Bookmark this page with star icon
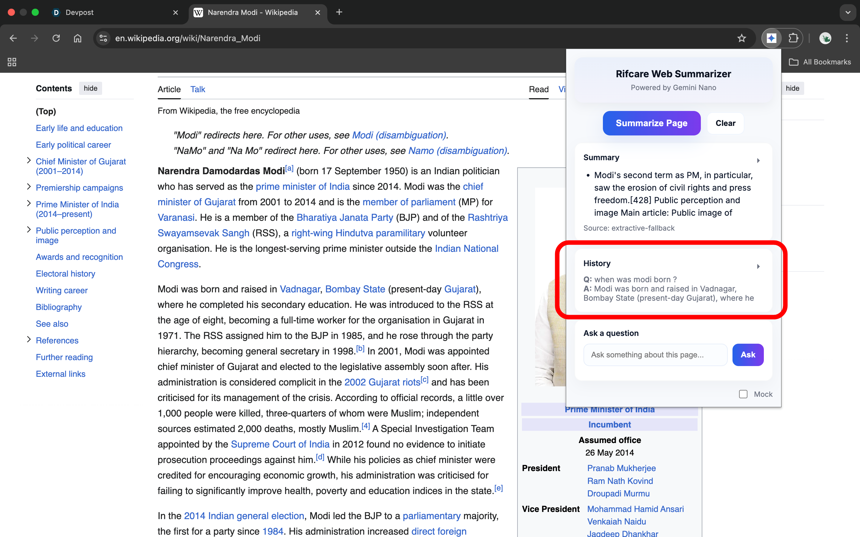The image size is (860, 537). point(741,38)
